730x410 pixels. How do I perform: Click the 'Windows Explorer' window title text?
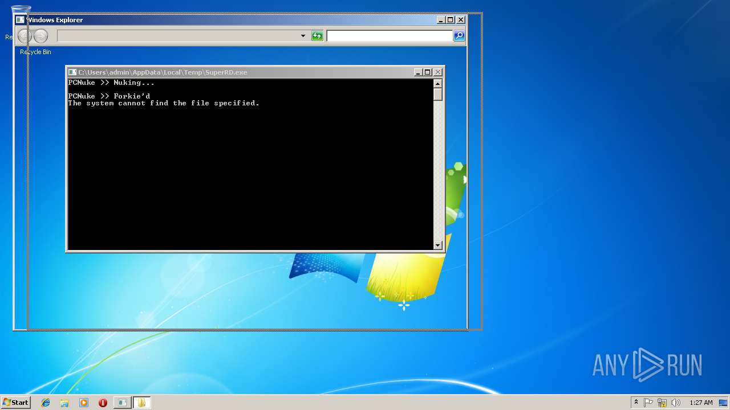55,20
